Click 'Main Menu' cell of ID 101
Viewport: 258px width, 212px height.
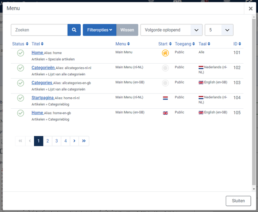[124, 52]
